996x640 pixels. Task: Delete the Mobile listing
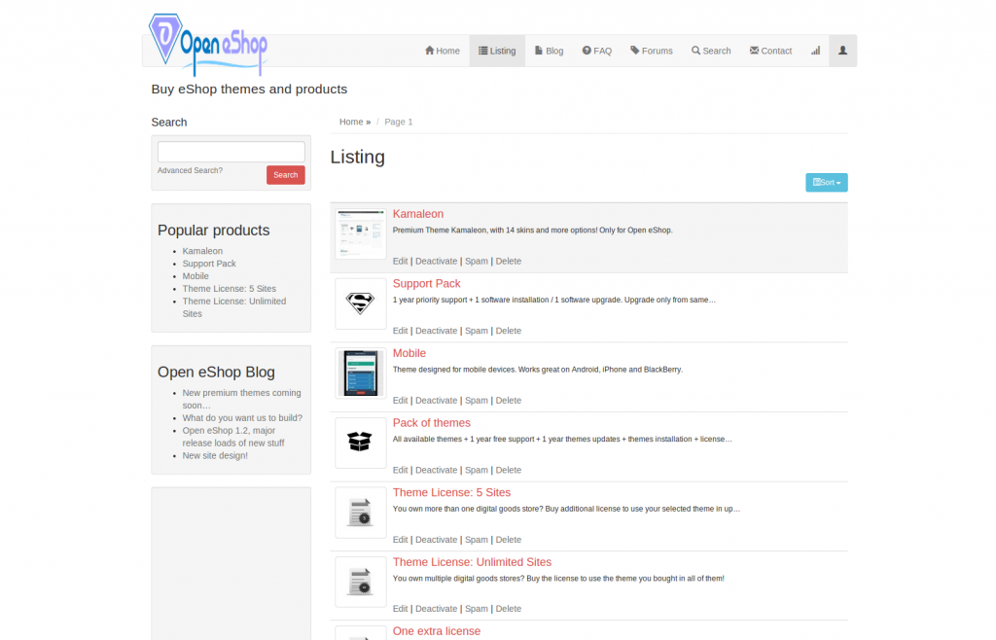[x=508, y=401]
